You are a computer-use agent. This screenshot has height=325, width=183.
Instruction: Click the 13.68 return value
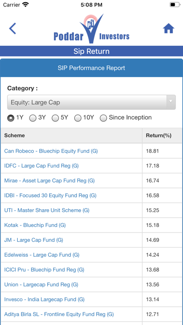point(153,269)
